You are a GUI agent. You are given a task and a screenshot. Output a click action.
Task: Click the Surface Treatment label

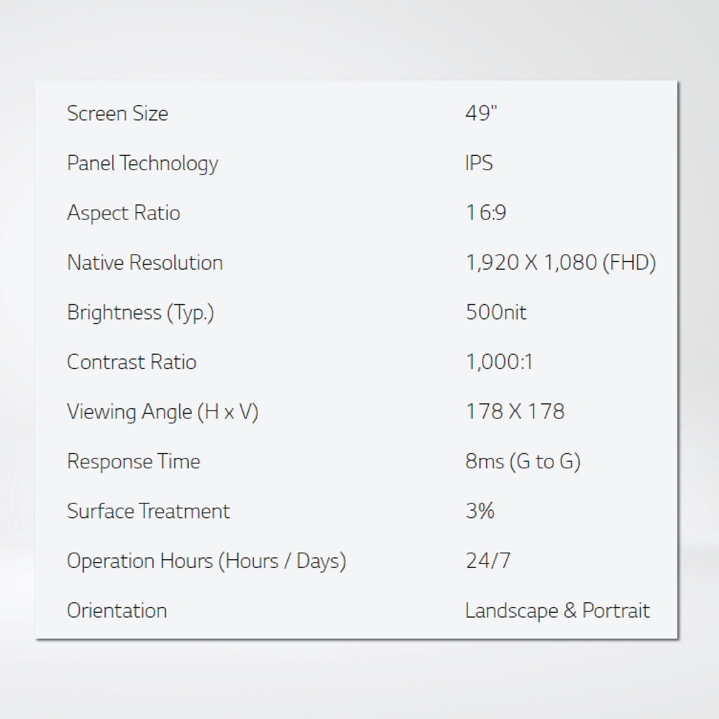click(x=148, y=511)
